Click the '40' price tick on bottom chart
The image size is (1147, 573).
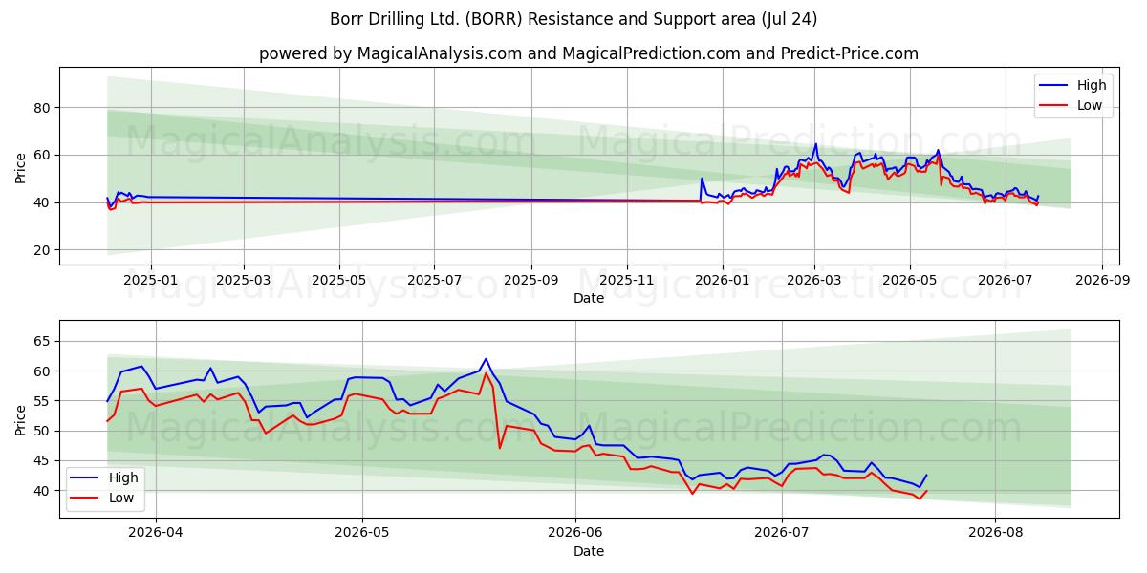pos(44,491)
